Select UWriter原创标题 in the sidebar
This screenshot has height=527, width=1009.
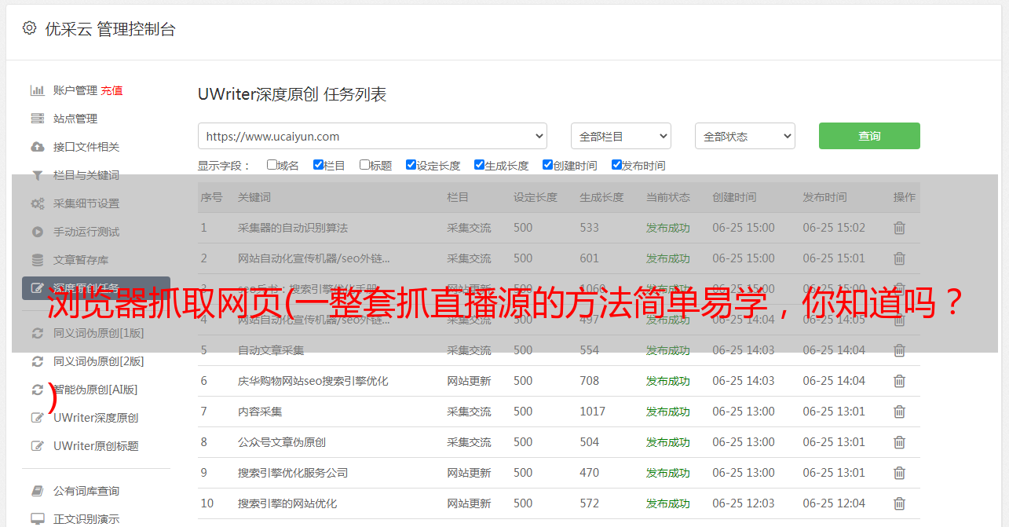96,446
